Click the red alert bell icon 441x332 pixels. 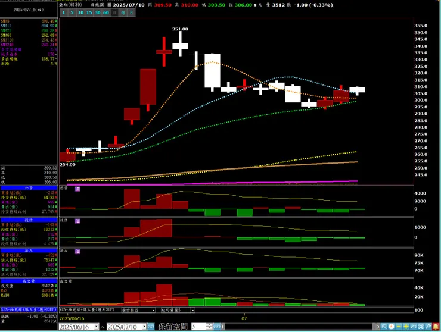[436, 327]
